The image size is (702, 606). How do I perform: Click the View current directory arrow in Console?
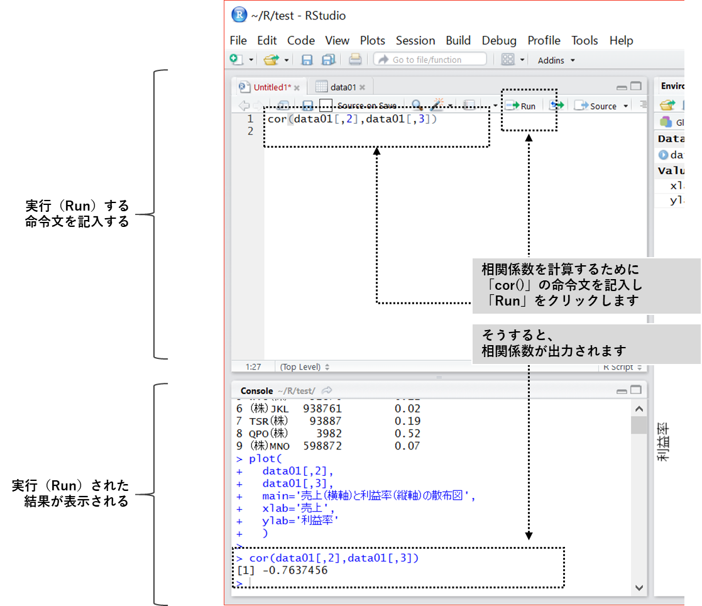point(327,390)
